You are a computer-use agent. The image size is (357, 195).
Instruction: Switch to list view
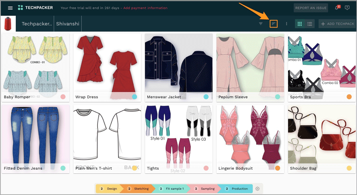click(x=309, y=24)
